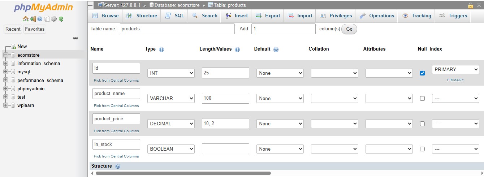
Task: Open the PRIMARY index dropdown for id
Action: [x=455, y=69]
